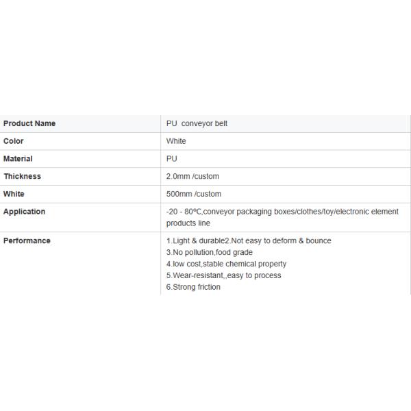Click the Application row header
Screen dimensions: 411x411
click(24, 212)
